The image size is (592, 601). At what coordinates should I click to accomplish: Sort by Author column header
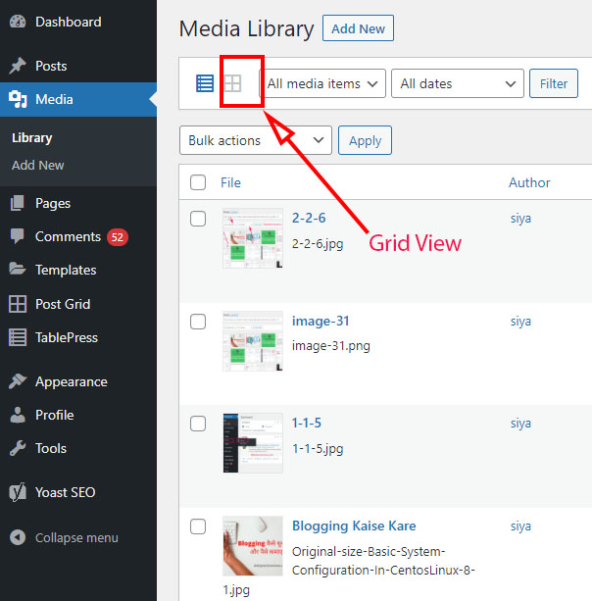[529, 182]
